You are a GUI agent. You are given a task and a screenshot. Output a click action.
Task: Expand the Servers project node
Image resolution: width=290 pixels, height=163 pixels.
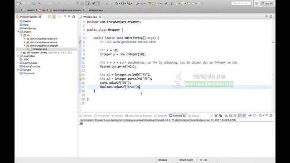coord(18,70)
